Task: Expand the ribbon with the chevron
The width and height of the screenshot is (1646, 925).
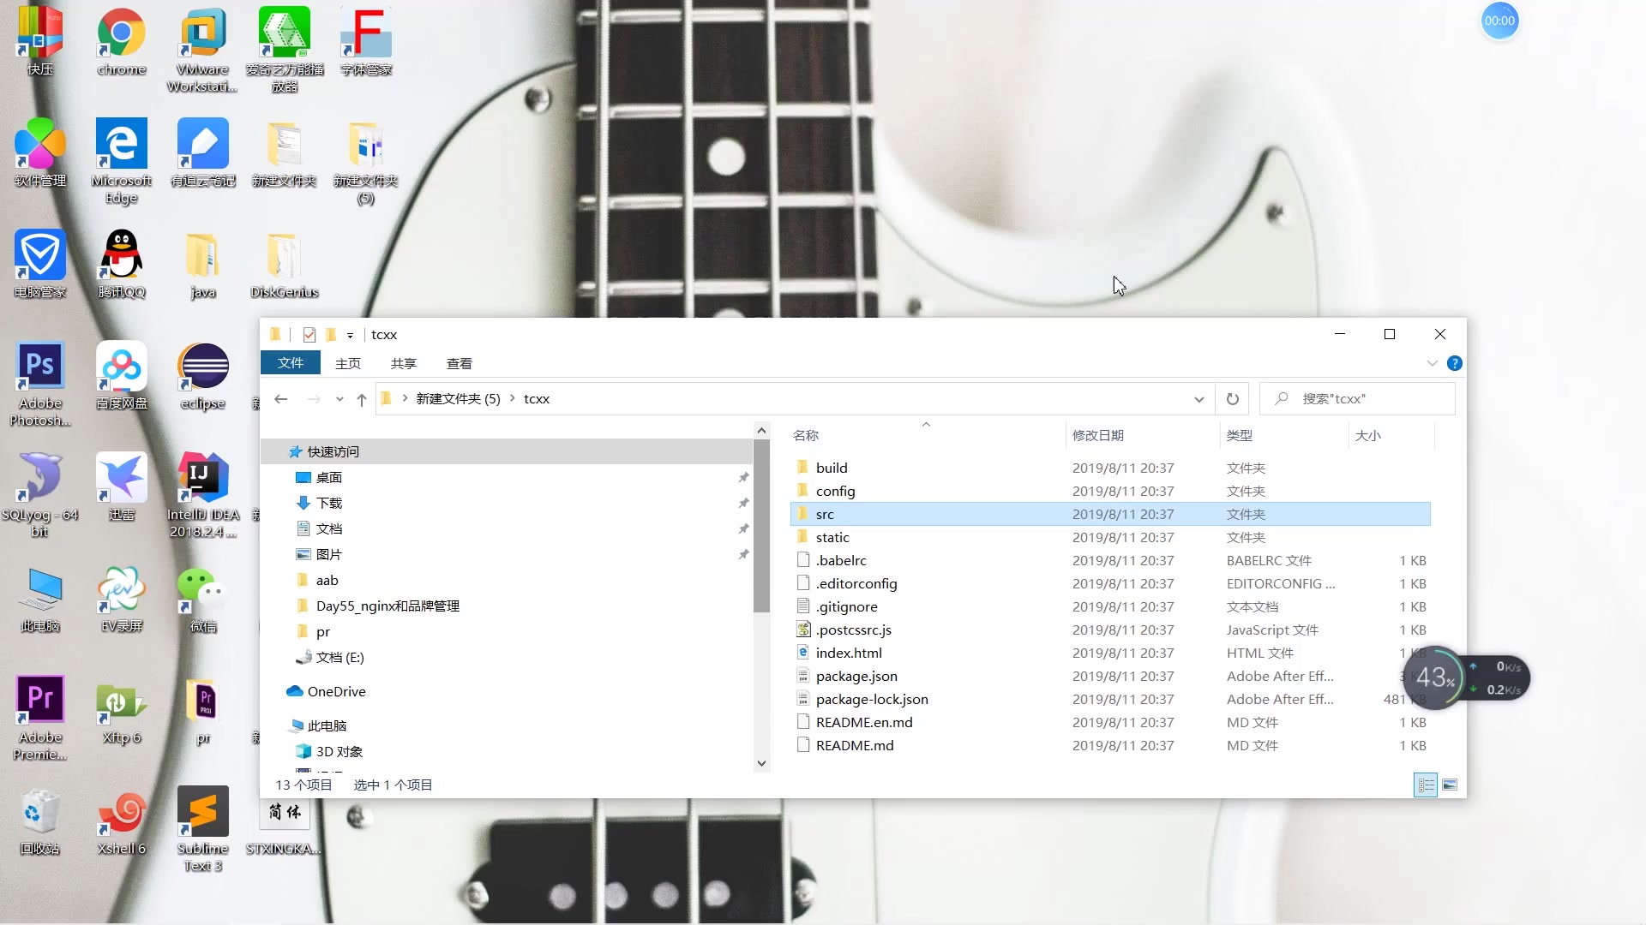Action: coord(1432,363)
